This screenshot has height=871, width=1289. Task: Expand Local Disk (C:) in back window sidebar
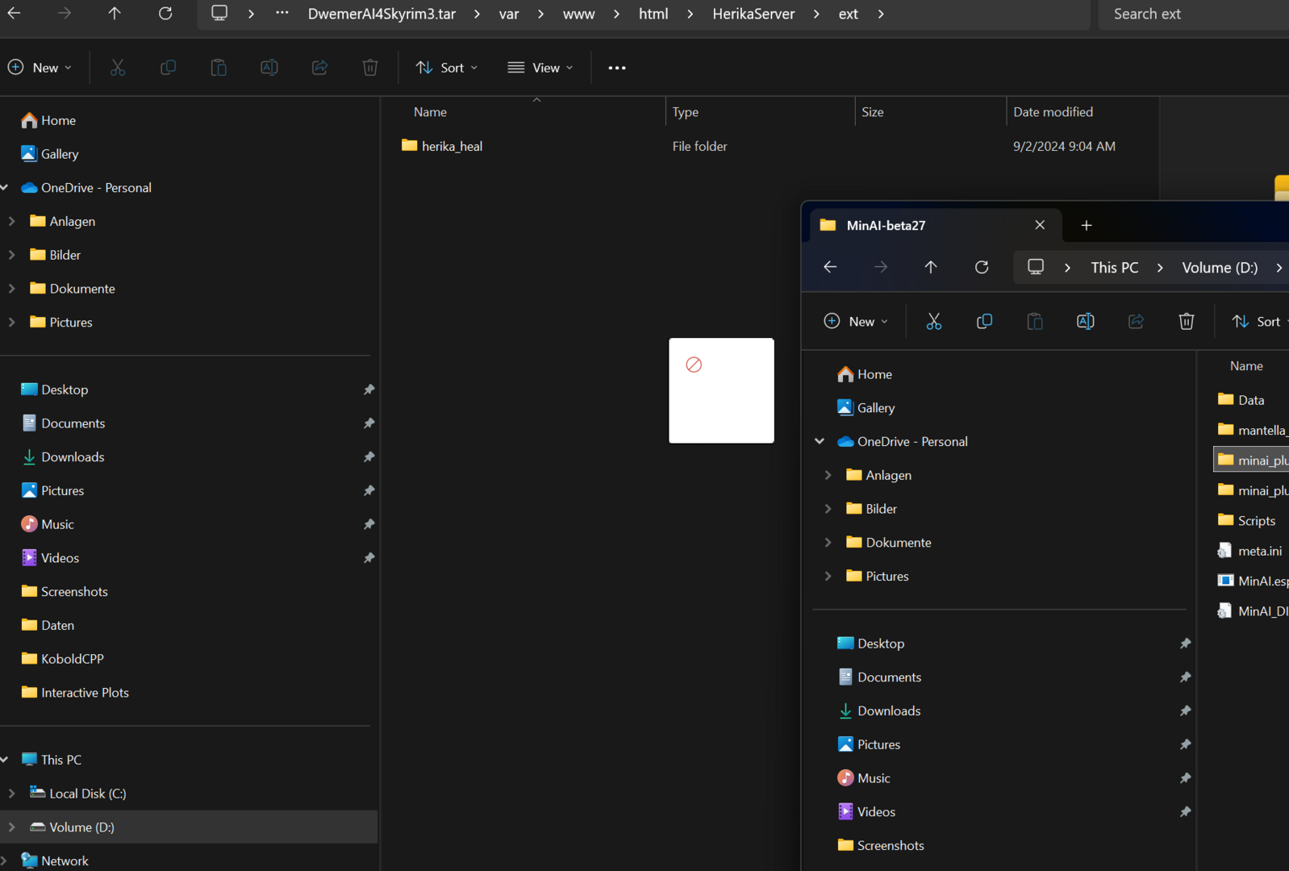(11, 794)
